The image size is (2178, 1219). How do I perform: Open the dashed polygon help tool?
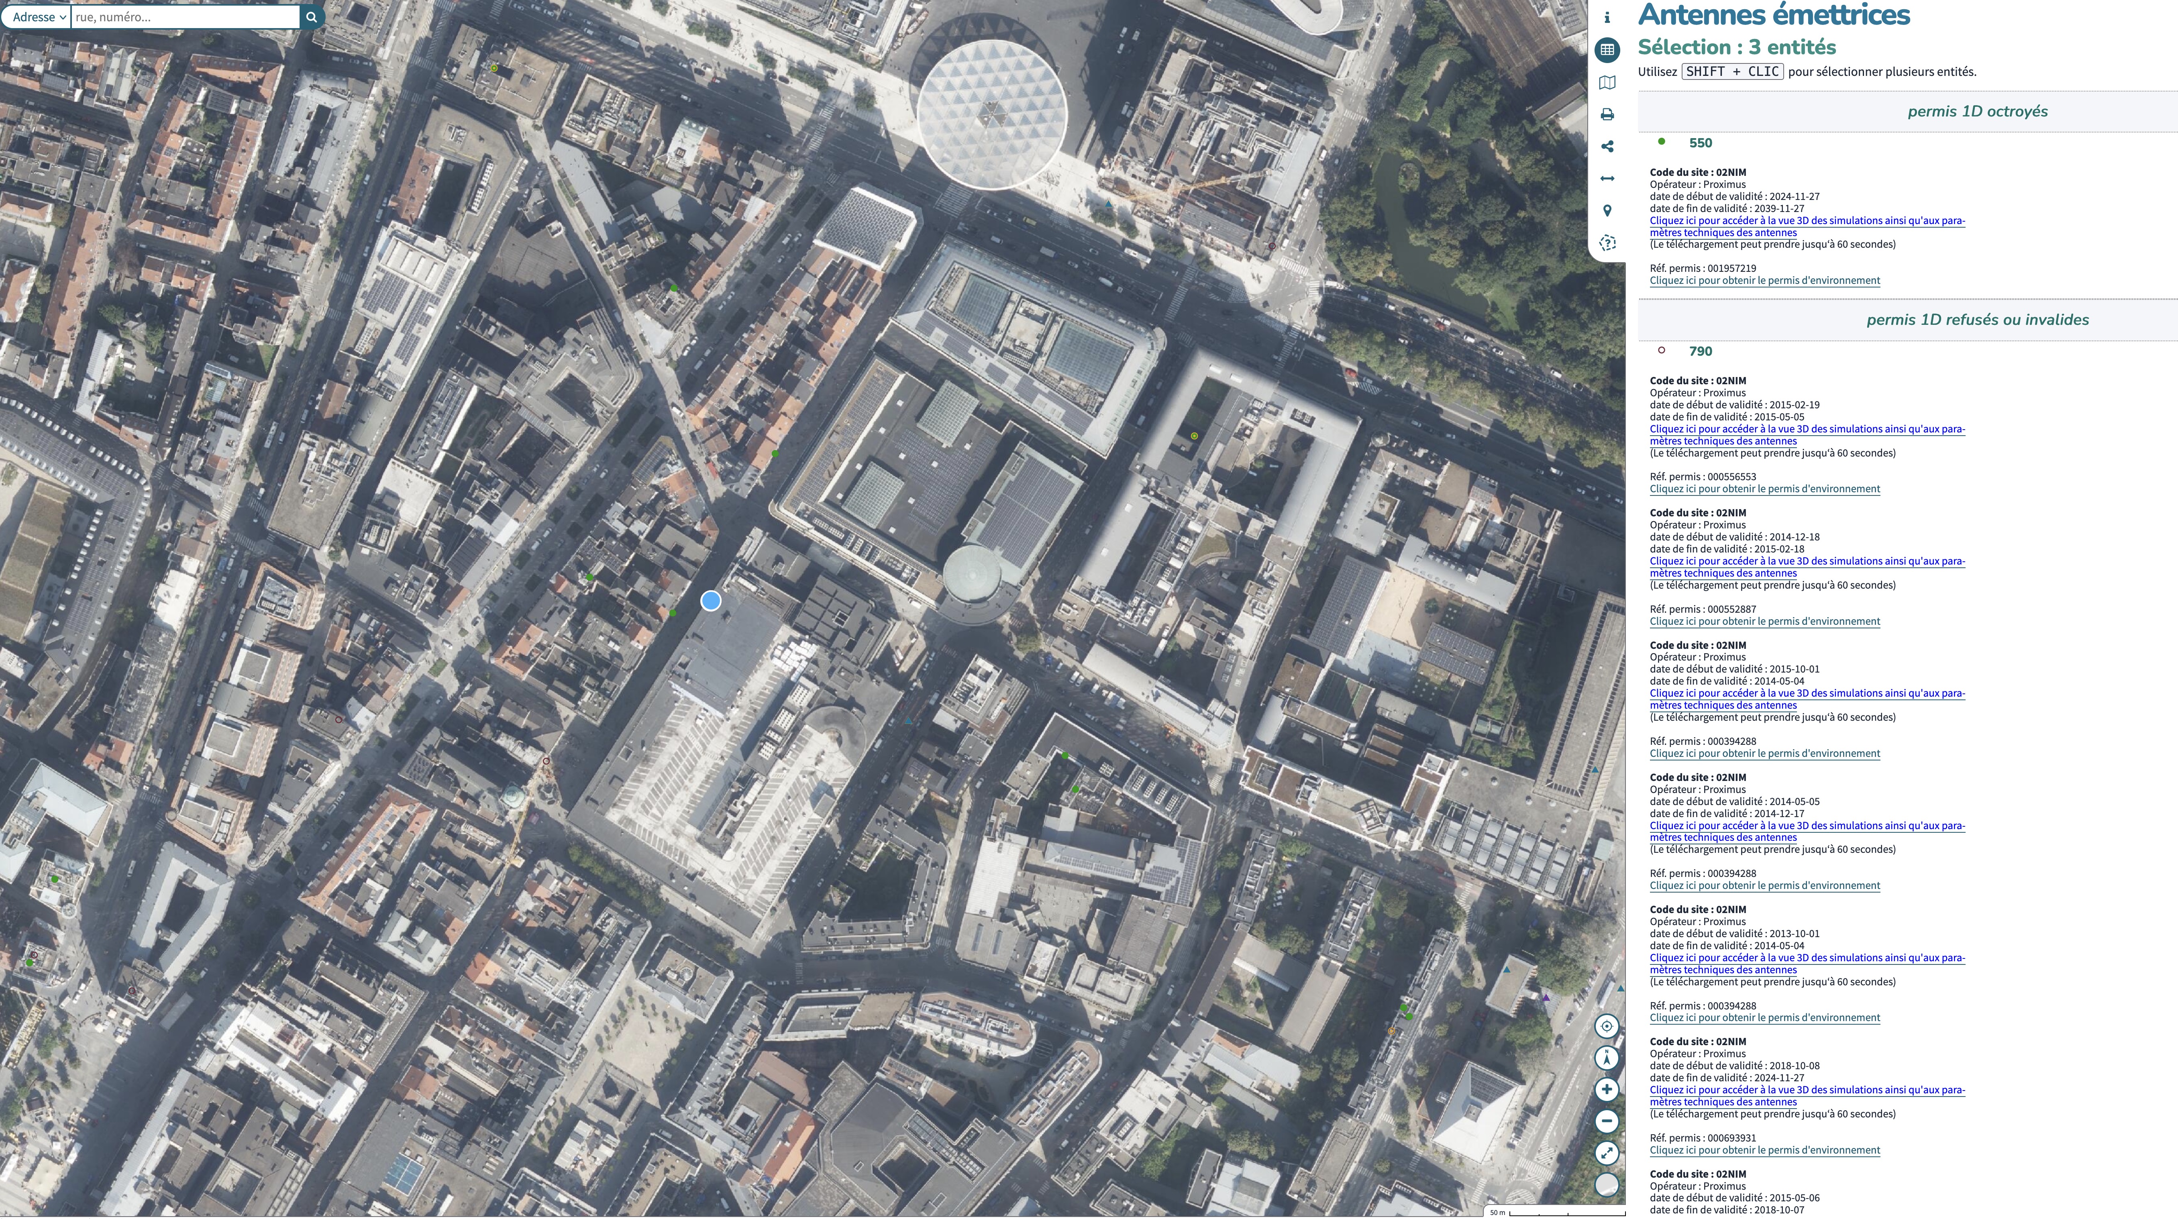[1607, 243]
